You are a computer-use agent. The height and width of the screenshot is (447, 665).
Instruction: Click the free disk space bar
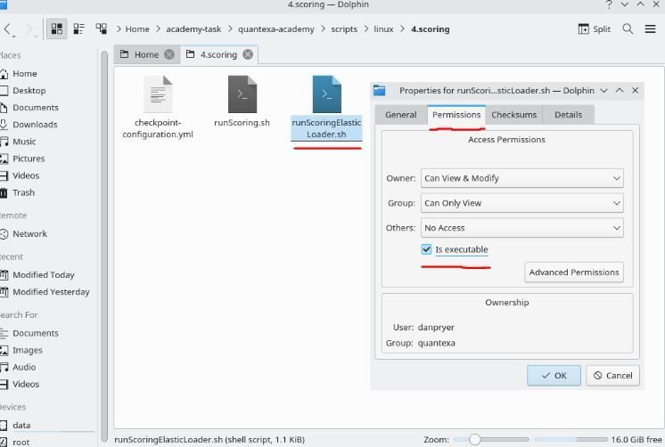pyautogui.click(x=571, y=439)
